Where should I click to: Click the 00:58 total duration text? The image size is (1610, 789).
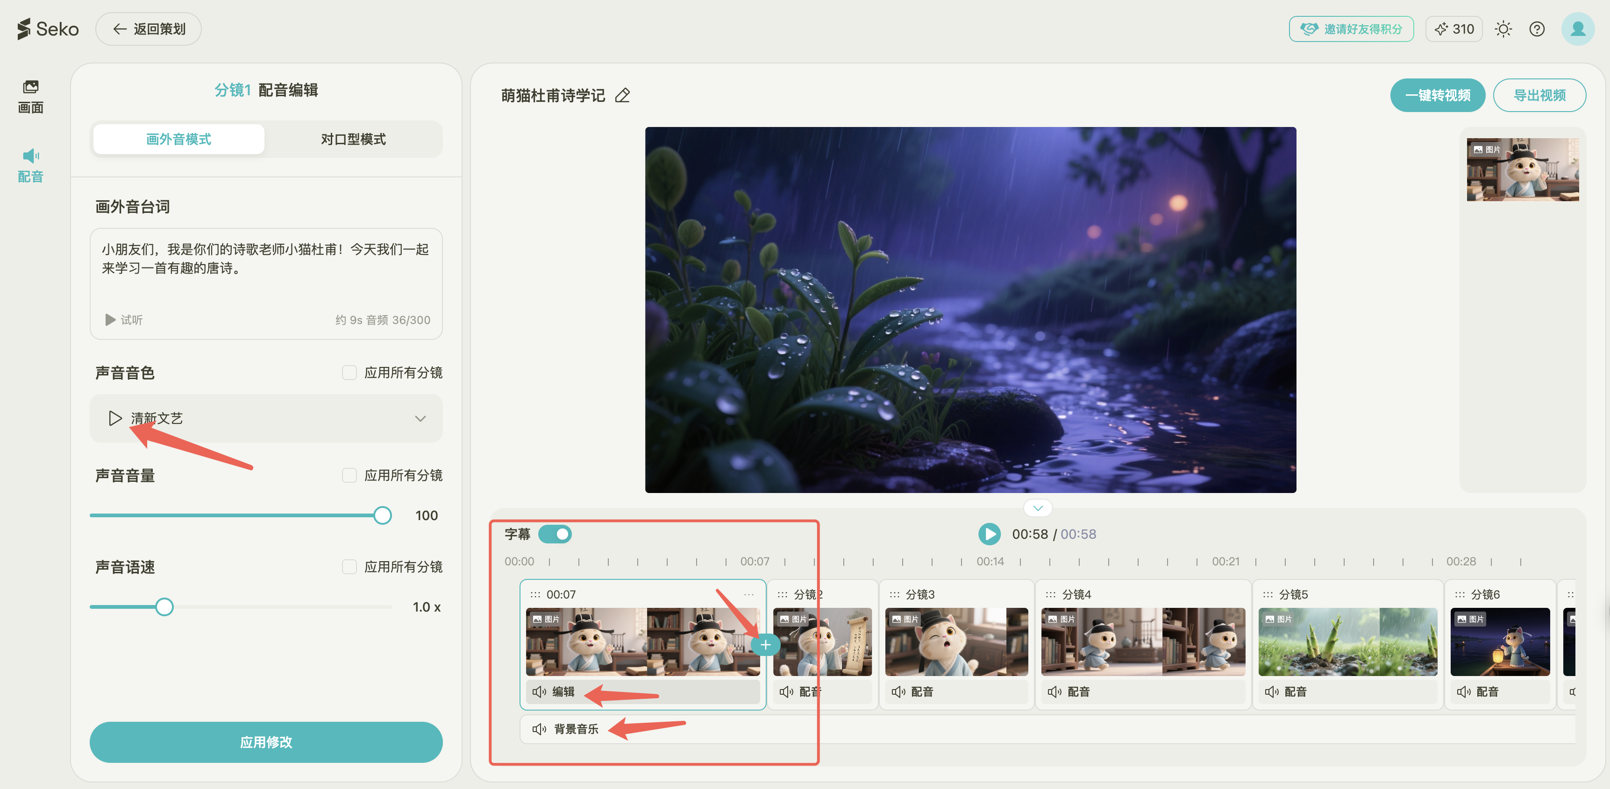click(1078, 534)
